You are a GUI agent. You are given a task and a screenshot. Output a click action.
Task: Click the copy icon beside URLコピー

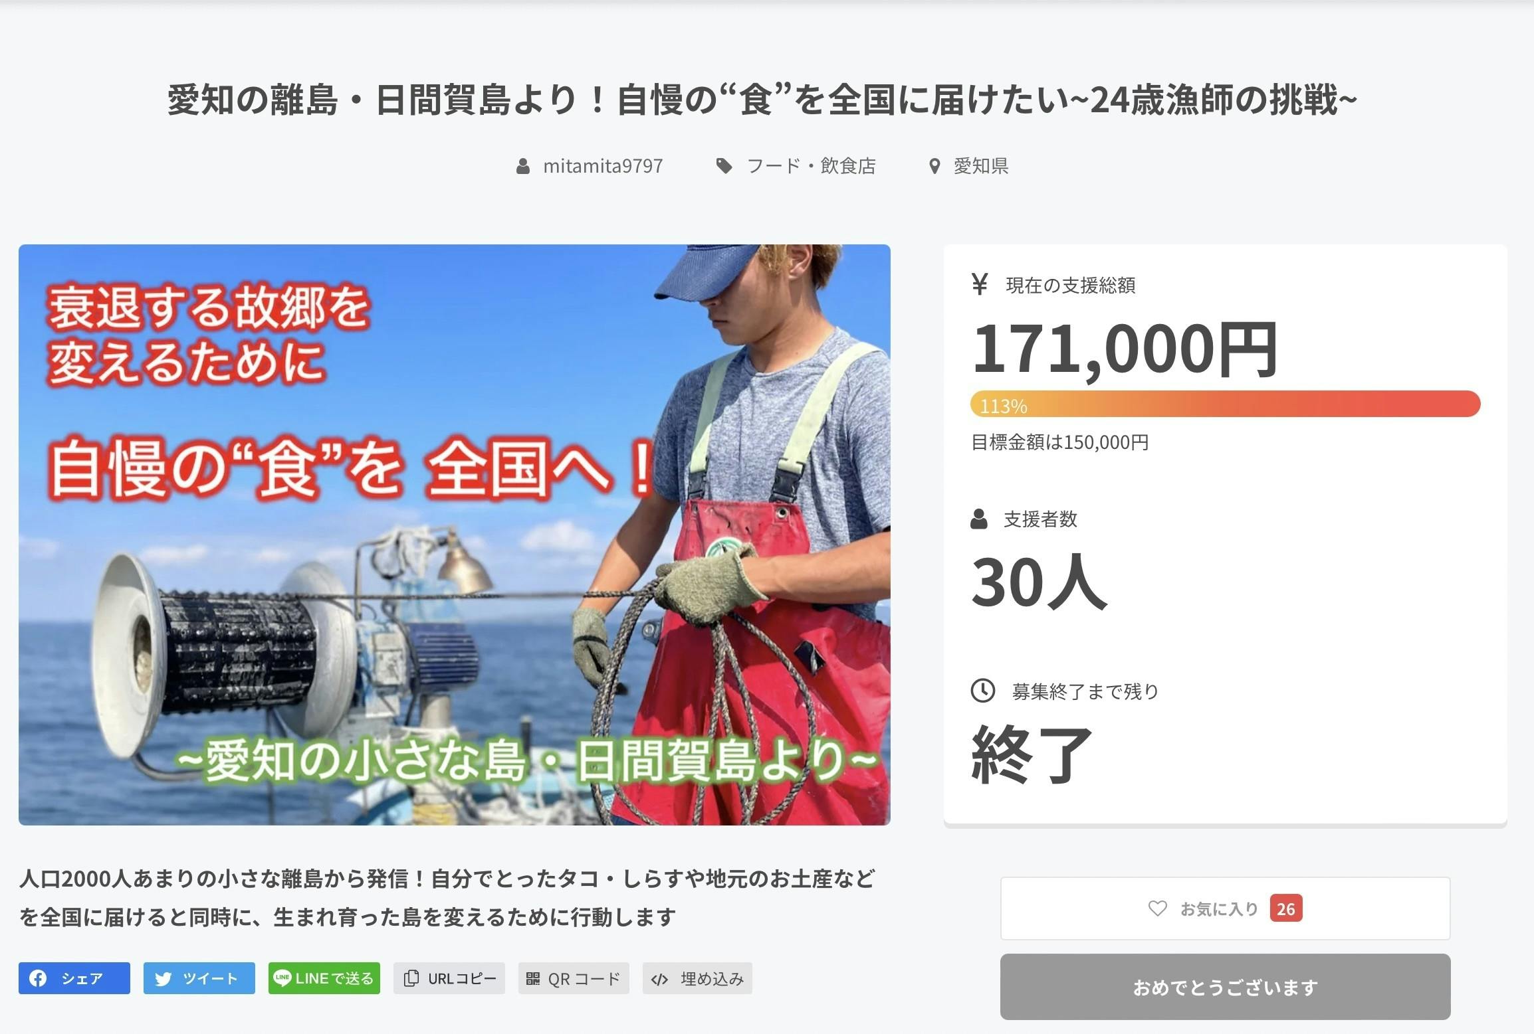click(x=411, y=978)
